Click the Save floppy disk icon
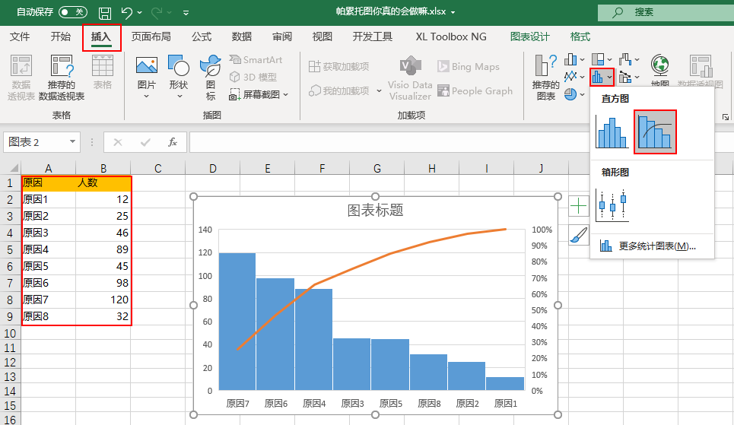 [x=105, y=13]
